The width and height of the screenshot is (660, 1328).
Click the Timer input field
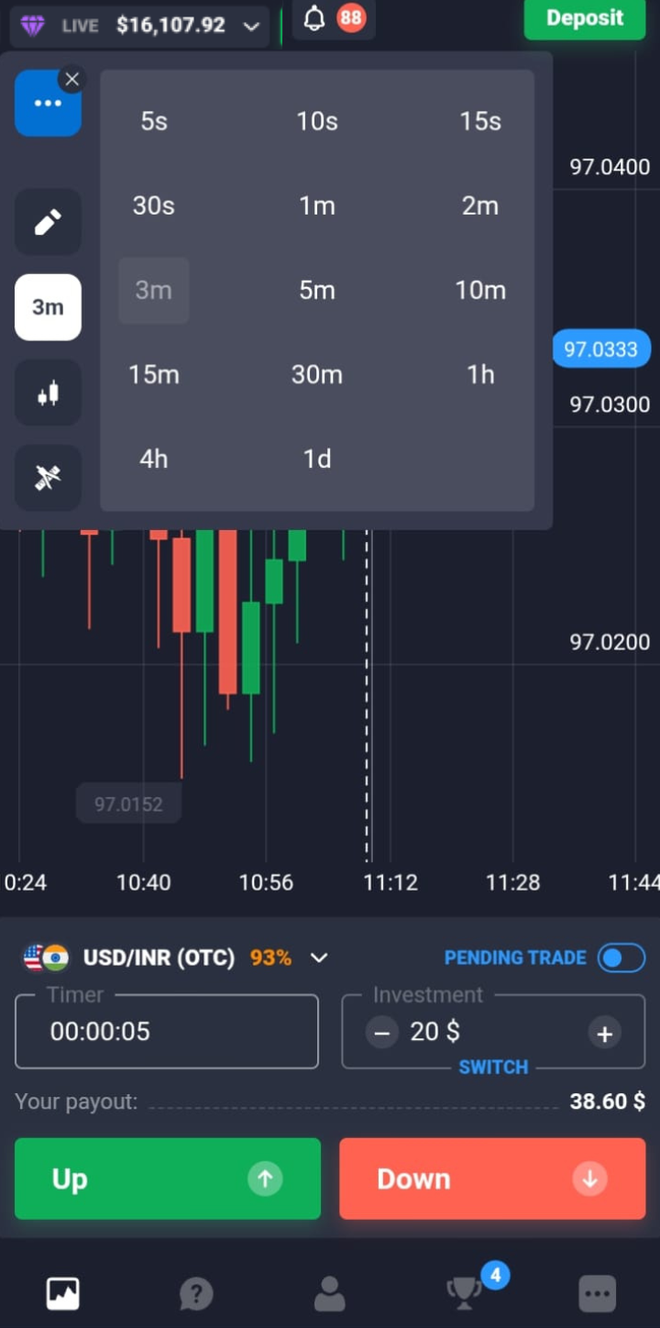[x=167, y=1032]
